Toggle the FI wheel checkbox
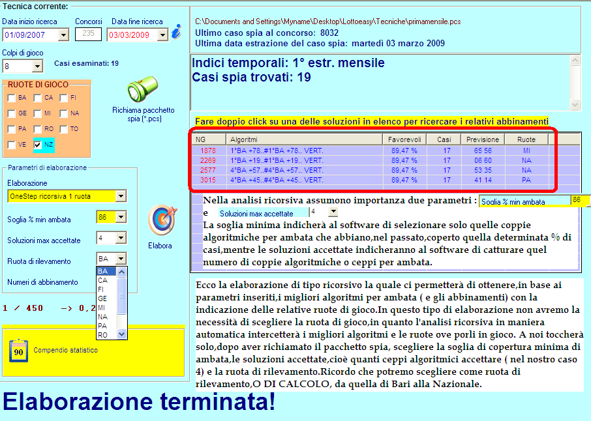Viewport: 591px width, 421px height. (x=64, y=98)
